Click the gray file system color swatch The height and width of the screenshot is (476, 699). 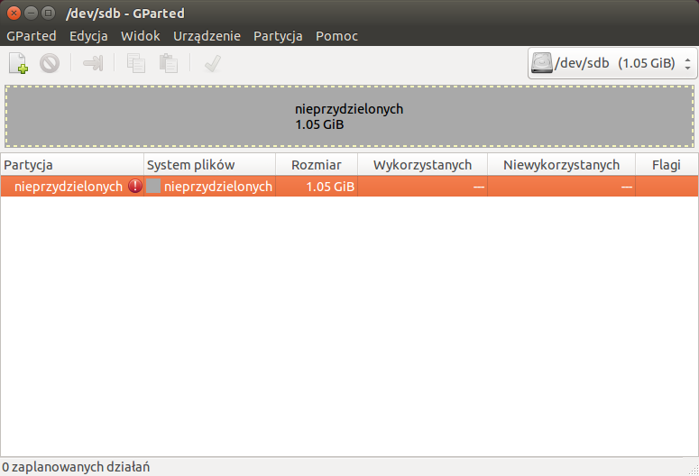(153, 186)
